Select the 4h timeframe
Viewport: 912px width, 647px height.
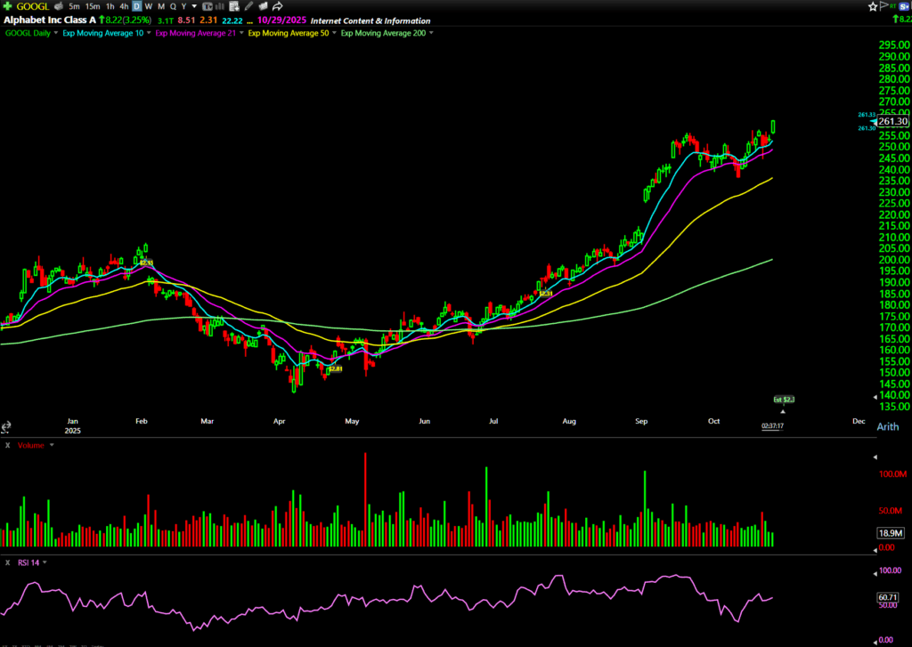coord(124,6)
